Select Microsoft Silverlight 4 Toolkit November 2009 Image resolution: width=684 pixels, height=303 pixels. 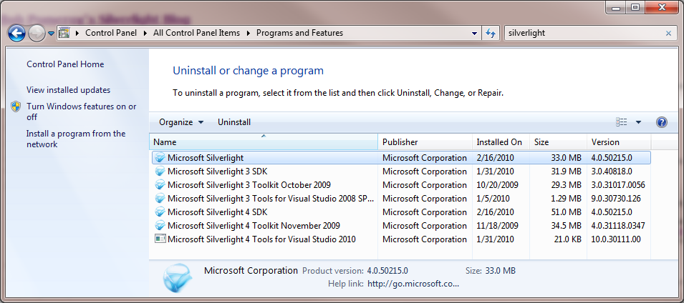254,226
